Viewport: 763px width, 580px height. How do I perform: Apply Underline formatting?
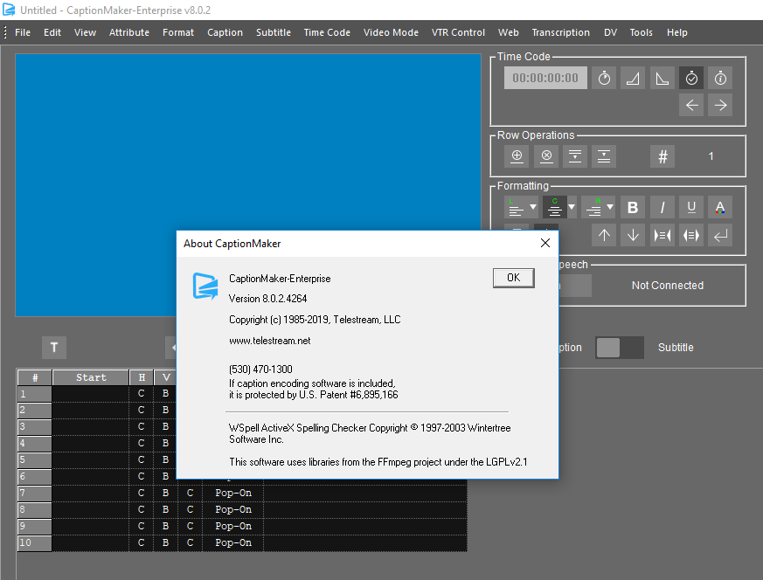tap(690, 207)
